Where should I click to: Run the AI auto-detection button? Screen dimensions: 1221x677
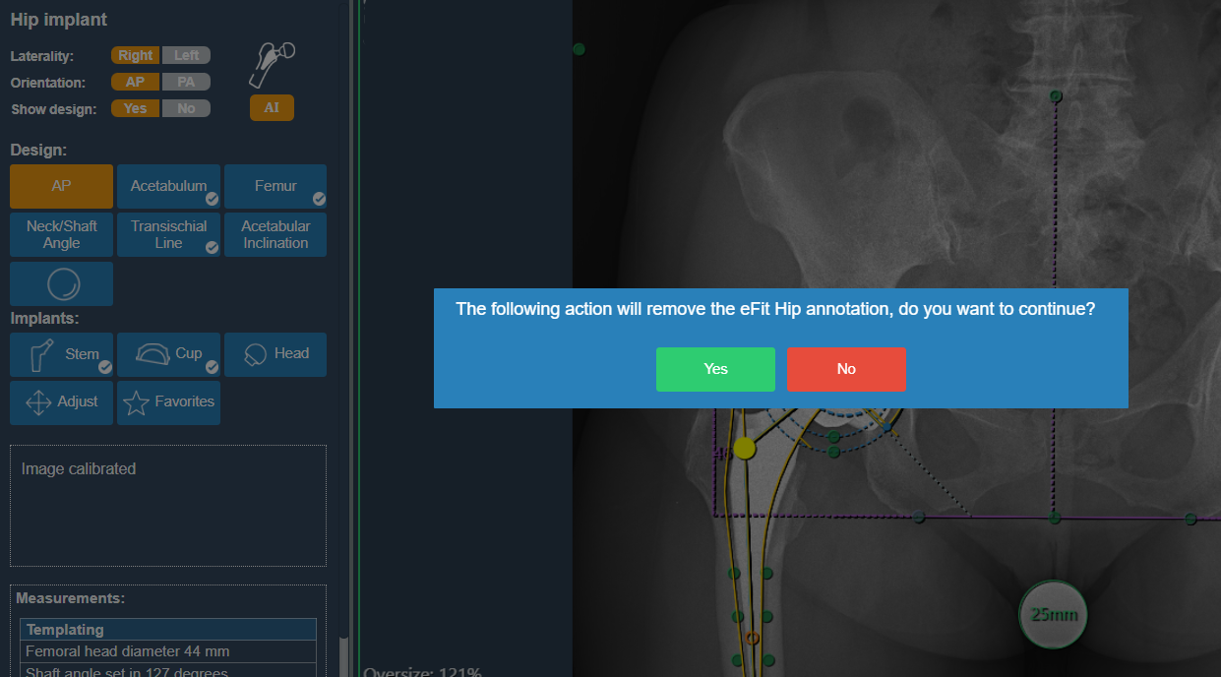[272, 108]
